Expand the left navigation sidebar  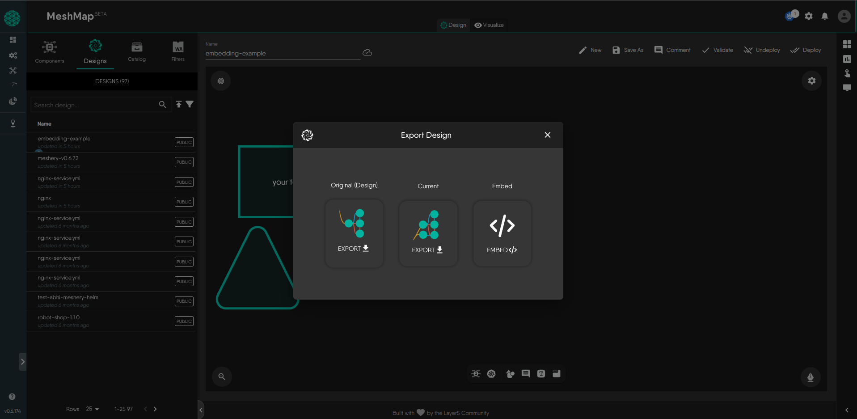22,362
